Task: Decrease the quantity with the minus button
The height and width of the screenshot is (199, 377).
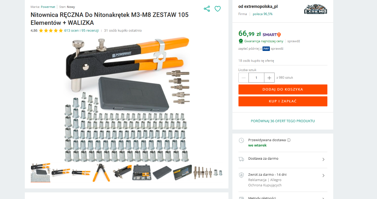Action: (x=243, y=78)
